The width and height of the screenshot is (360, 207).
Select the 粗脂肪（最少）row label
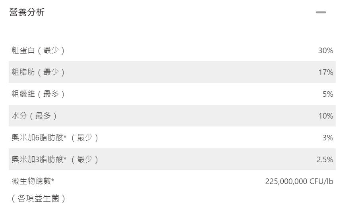coord(38,72)
